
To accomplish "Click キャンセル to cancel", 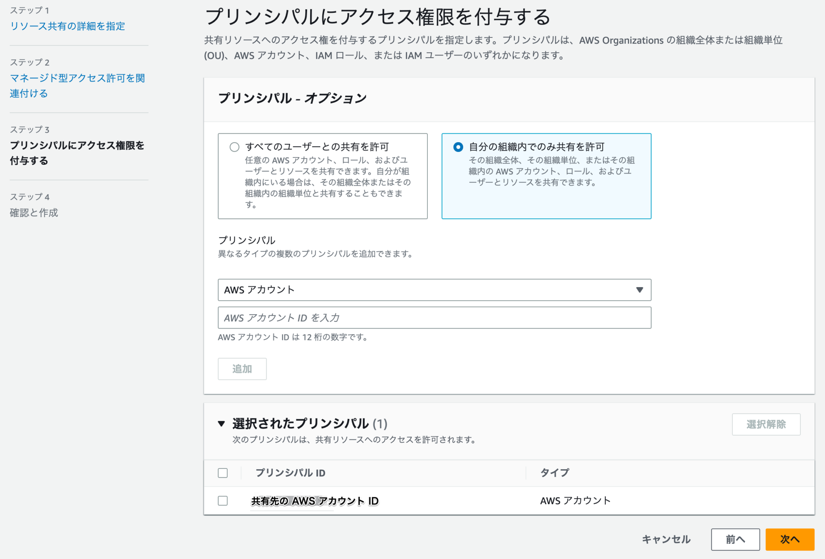I will 666,539.
